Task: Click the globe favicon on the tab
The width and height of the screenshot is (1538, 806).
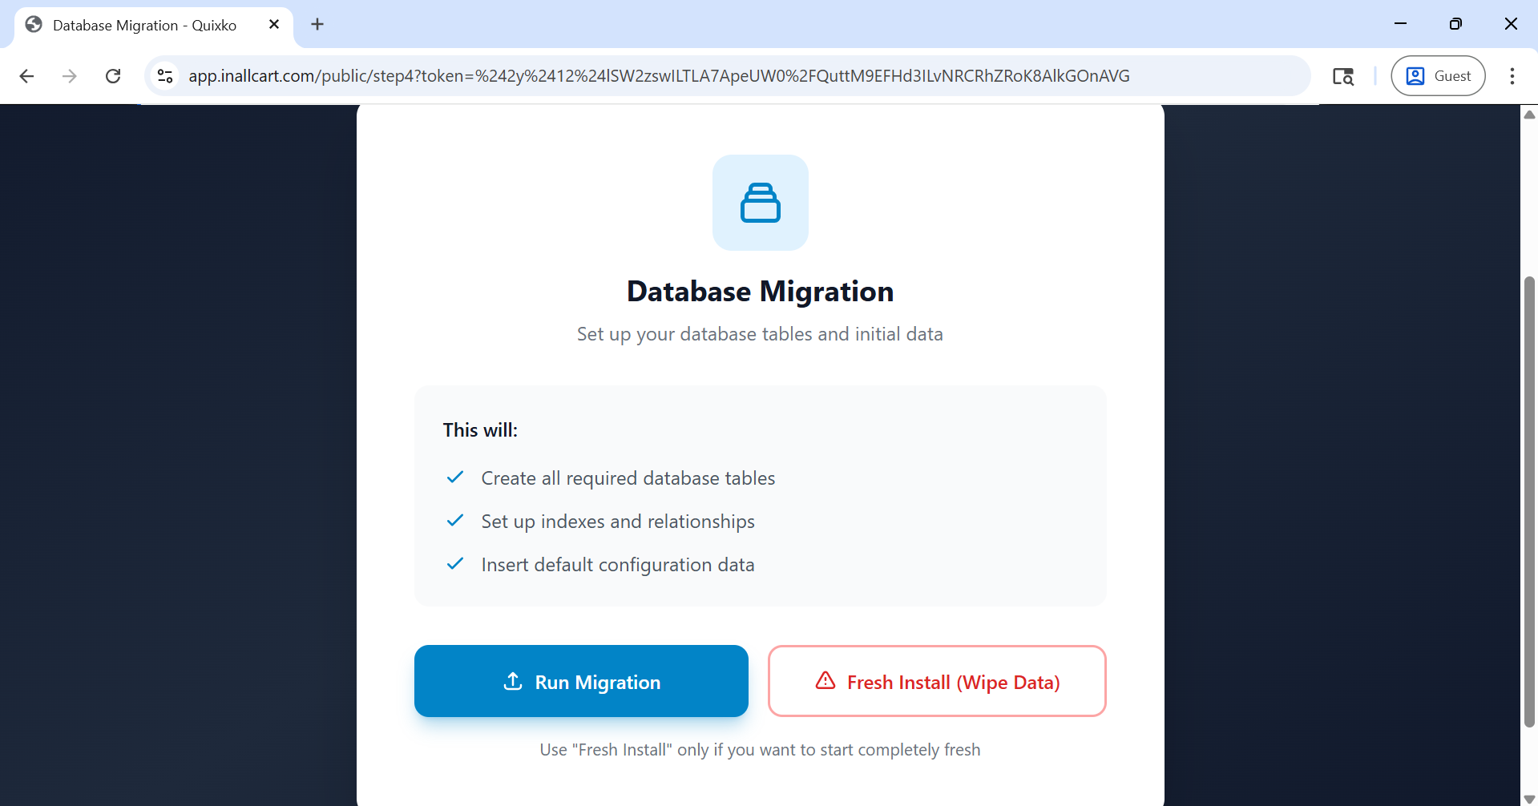Action: click(34, 25)
